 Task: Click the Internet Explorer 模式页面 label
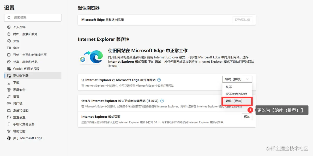[x=101, y=117]
